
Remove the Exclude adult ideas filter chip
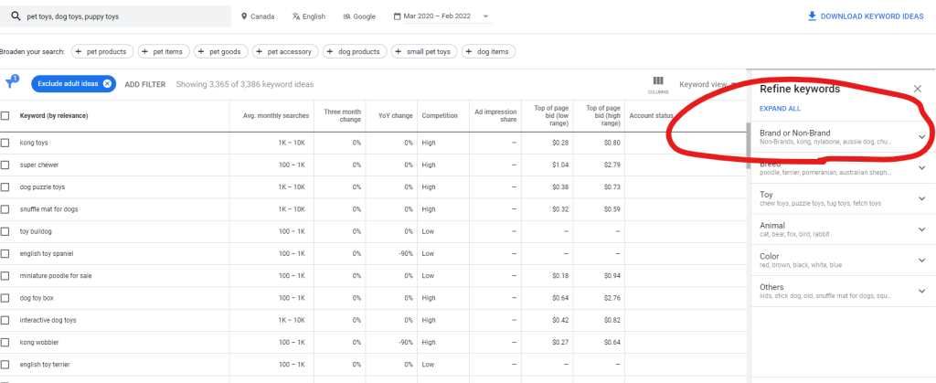[x=107, y=84]
